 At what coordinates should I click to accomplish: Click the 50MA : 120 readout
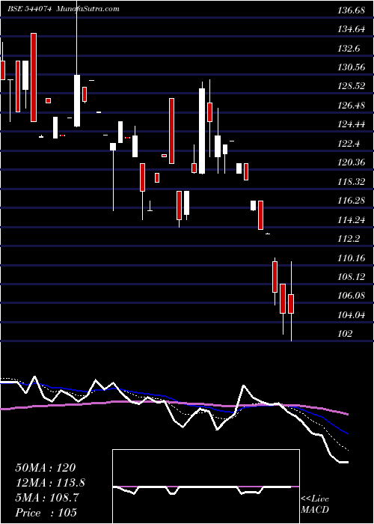pyautogui.click(x=46, y=468)
